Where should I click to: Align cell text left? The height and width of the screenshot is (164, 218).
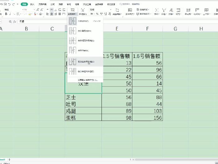(x=48, y=14)
